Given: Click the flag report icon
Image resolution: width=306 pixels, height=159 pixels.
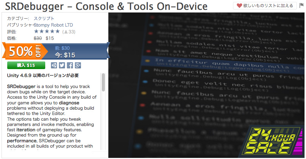Looking at the screenshot, I should click(x=301, y=6).
